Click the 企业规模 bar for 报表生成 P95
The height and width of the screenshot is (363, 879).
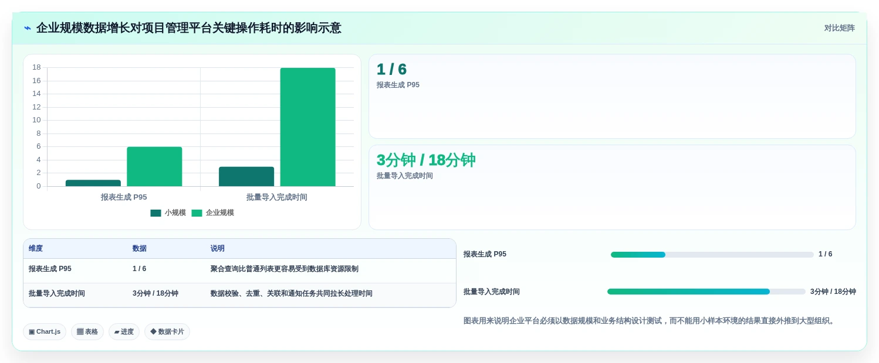[154, 167]
